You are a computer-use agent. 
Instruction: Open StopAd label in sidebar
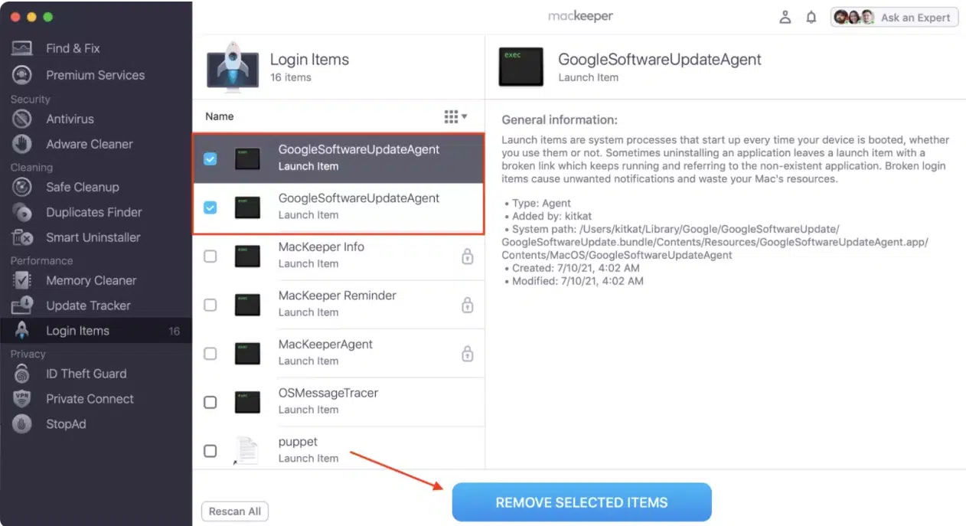click(x=66, y=423)
